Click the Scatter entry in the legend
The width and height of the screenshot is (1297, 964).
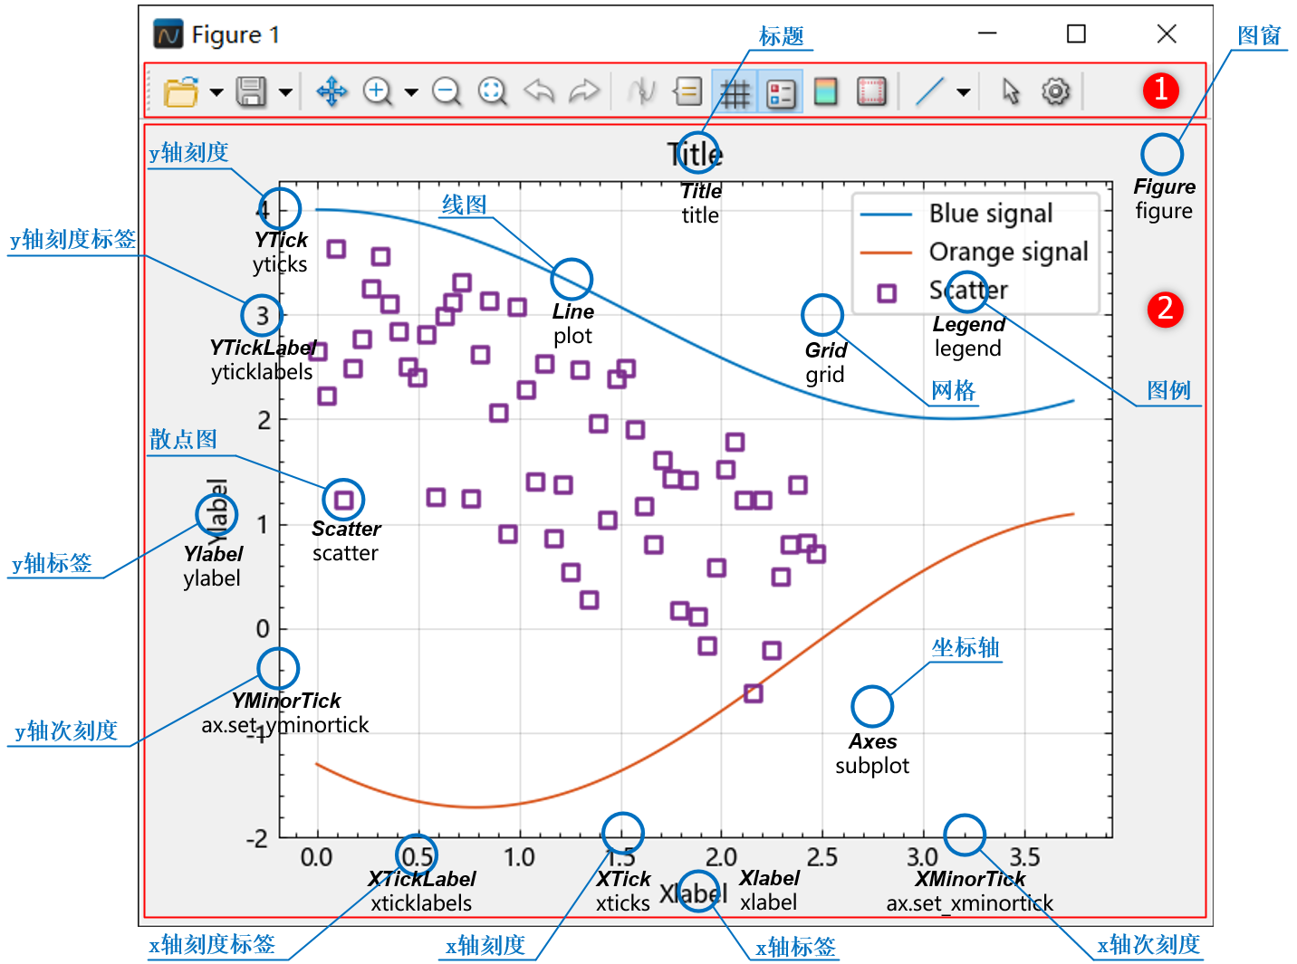[967, 291]
